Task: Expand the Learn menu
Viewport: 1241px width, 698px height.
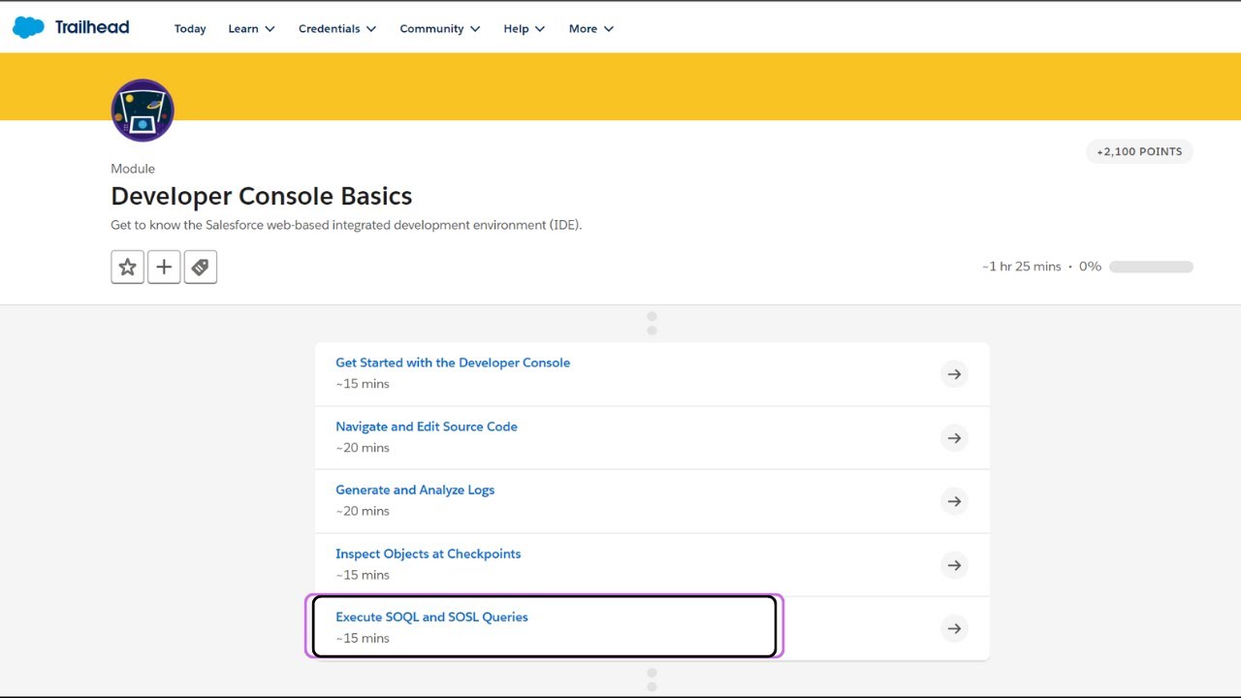Action: click(x=252, y=29)
